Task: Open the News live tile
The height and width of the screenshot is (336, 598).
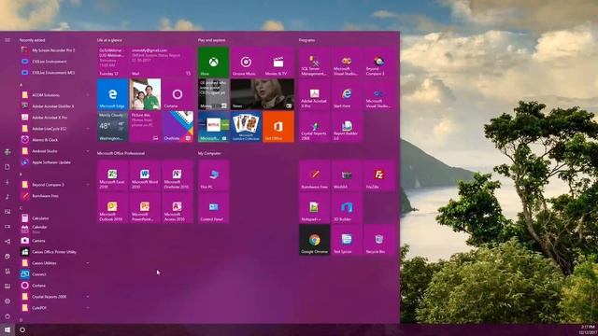Action: pos(263,94)
